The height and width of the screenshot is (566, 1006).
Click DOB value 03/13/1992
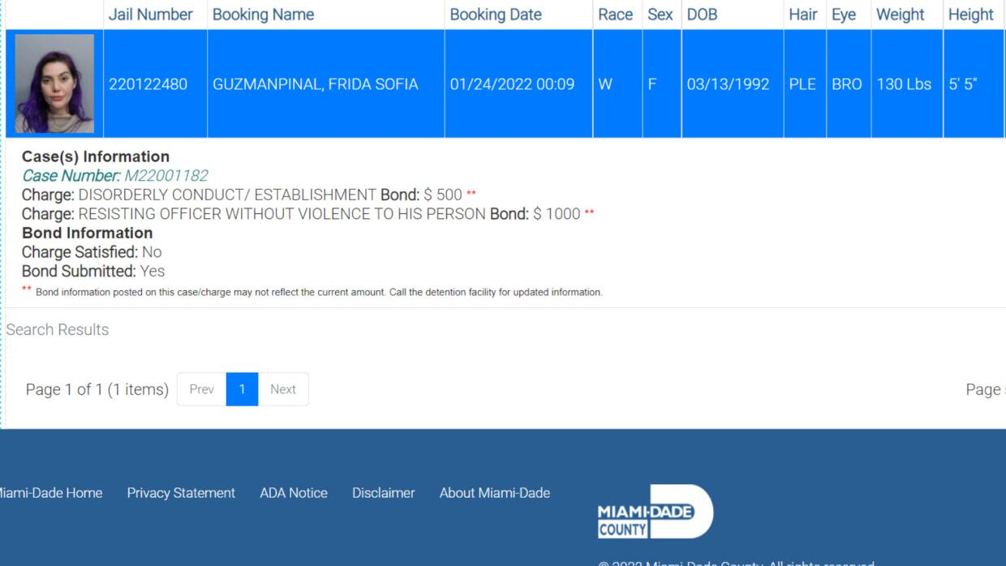(728, 84)
